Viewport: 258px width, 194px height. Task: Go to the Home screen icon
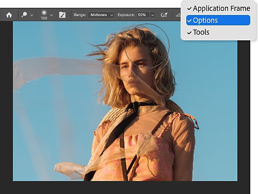(9, 15)
